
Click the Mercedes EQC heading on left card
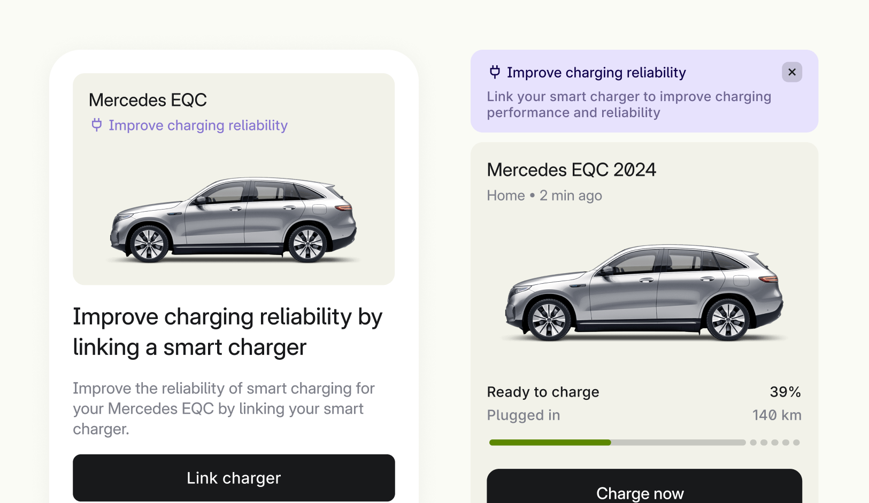[148, 99]
